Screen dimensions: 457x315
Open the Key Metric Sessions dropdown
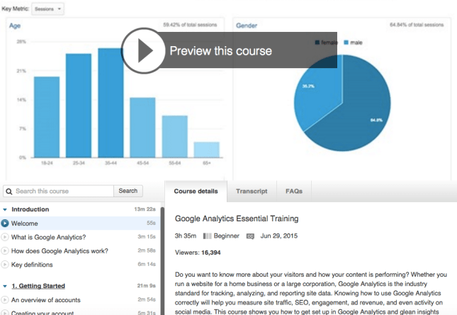pyautogui.click(x=48, y=9)
